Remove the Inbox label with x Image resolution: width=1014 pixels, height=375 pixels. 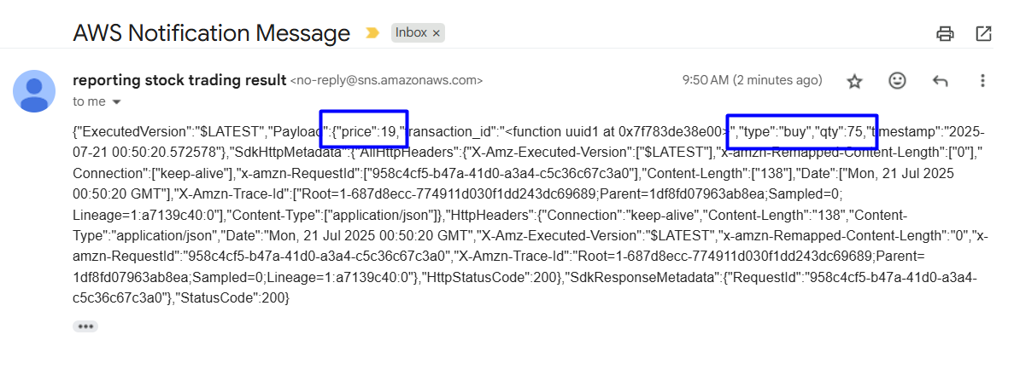(x=437, y=33)
